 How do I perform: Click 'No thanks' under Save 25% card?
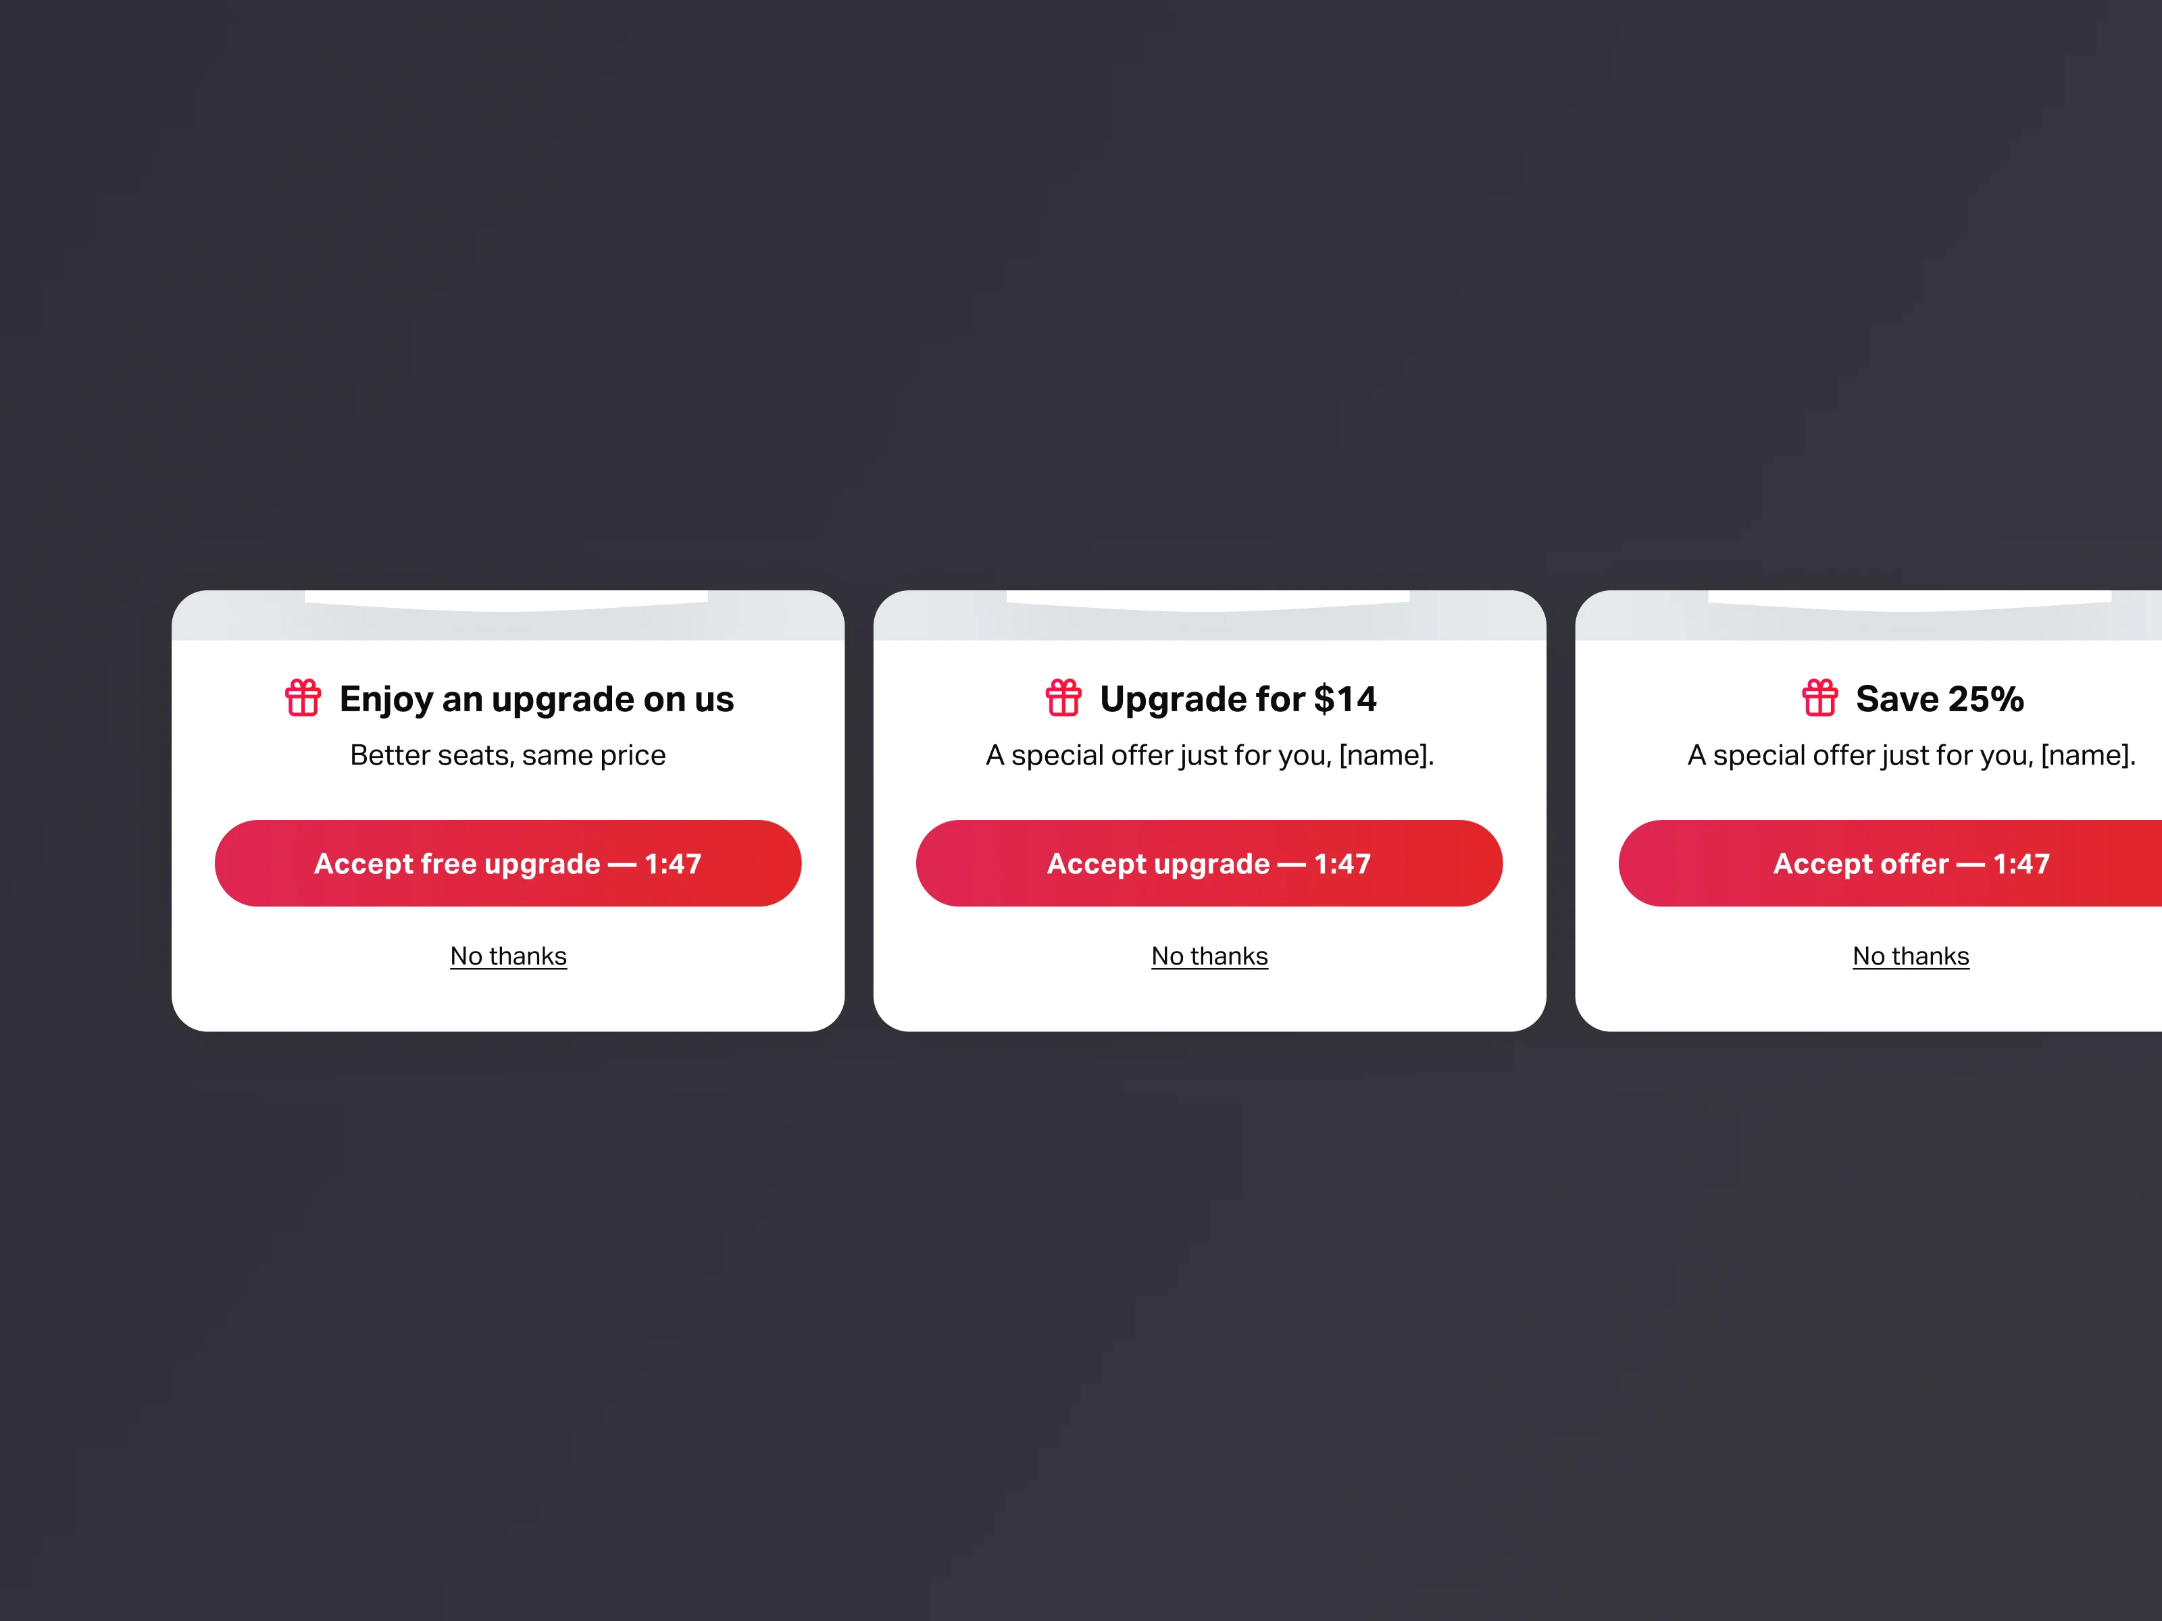[1911, 956]
